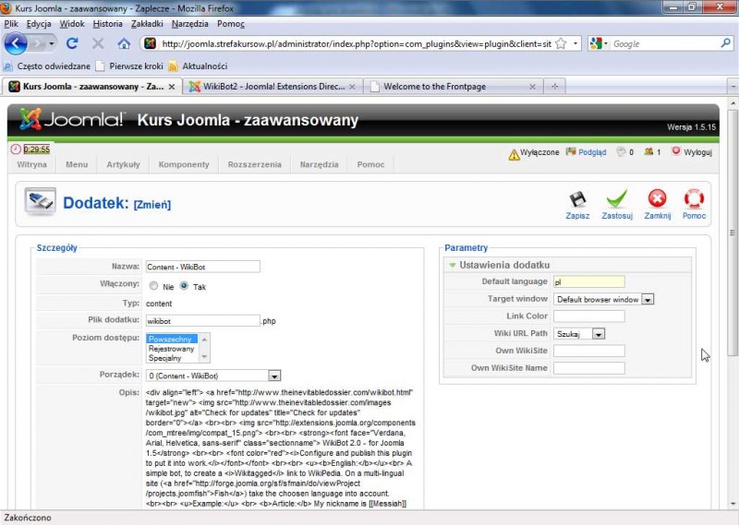Reload page with the refresh icon
This screenshot has width=739, height=525.
(72, 43)
